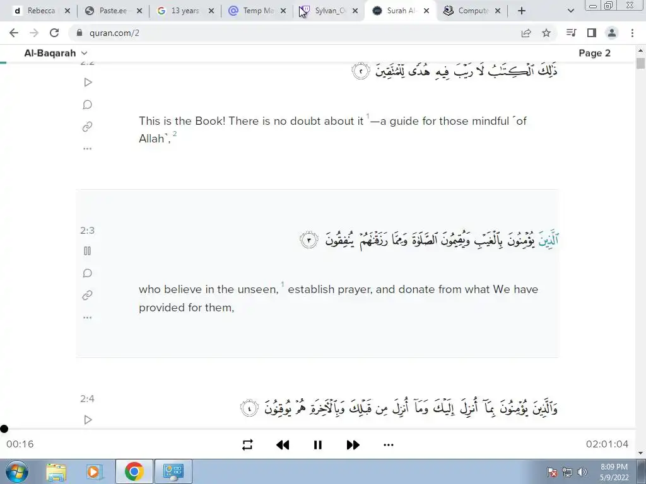Image resolution: width=646 pixels, height=484 pixels.
Task: Click the quran.com/2 address bar
Action: tap(114, 33)
